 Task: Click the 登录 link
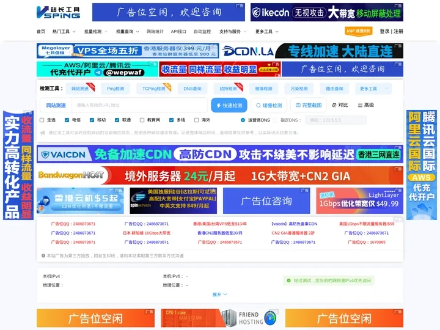384,31
